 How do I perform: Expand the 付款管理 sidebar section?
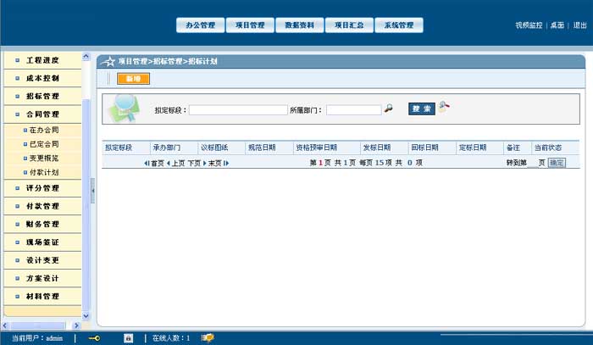(42, 206)
